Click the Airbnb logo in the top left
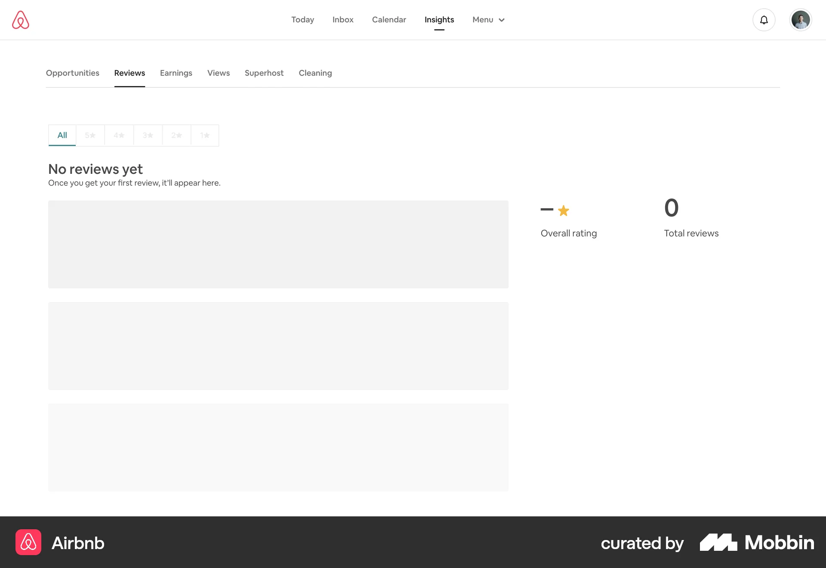The image size is (826, 568). click(x=21, y=19)
